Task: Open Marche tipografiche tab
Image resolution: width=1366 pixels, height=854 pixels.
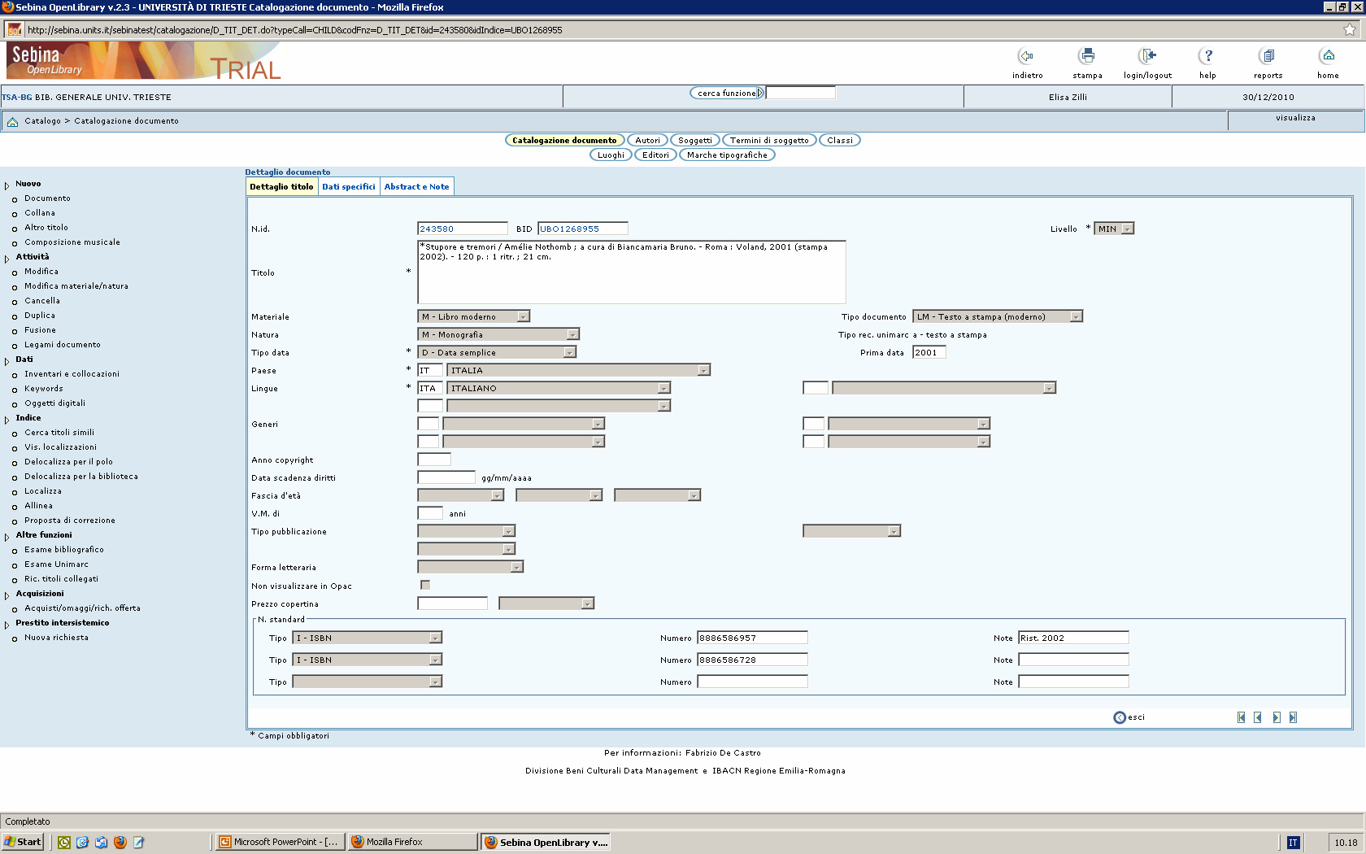Action: (x=727, y=155)
